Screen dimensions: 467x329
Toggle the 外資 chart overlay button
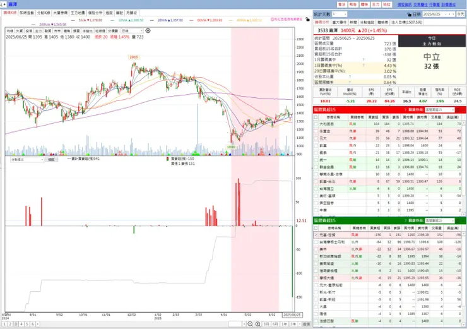[19, 31]
